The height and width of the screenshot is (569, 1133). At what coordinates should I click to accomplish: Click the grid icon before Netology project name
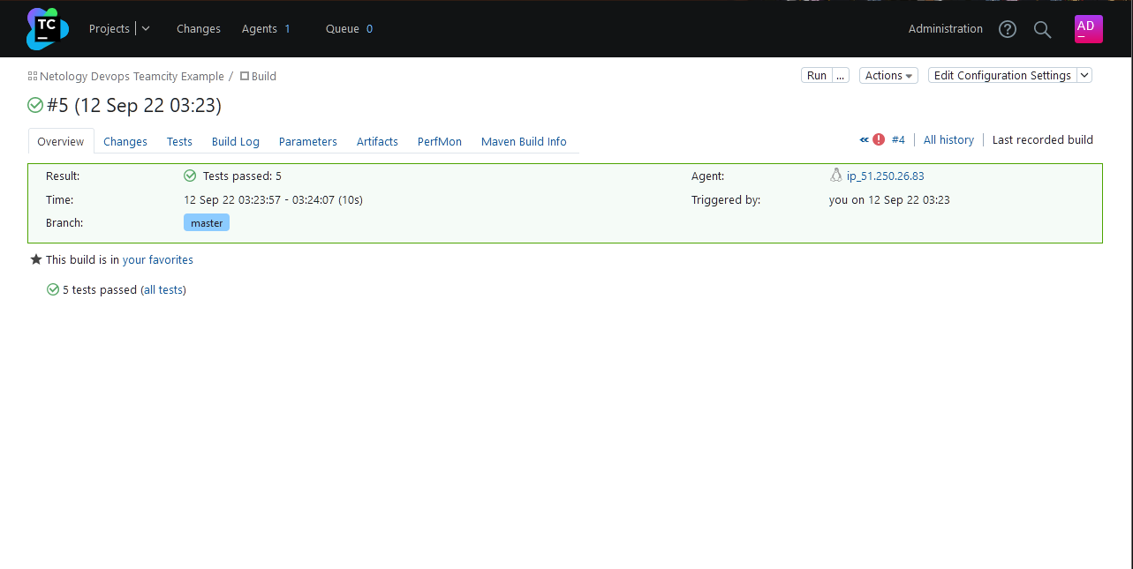(32, 76)
